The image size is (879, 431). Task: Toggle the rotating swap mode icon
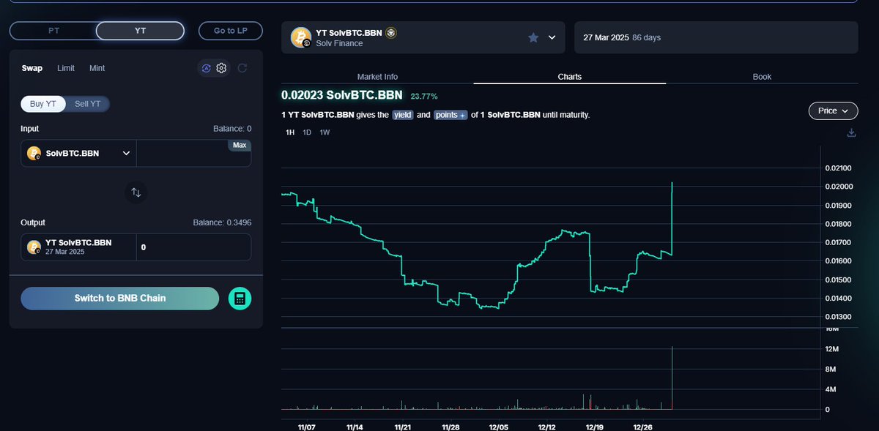(x=207, y=68)
